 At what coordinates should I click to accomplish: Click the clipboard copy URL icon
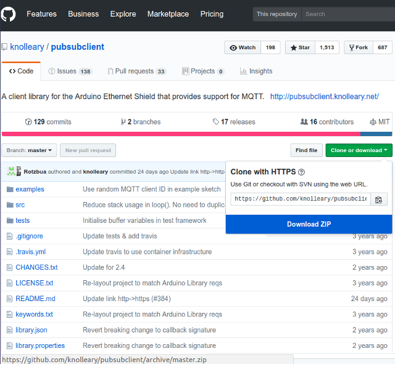378,200
